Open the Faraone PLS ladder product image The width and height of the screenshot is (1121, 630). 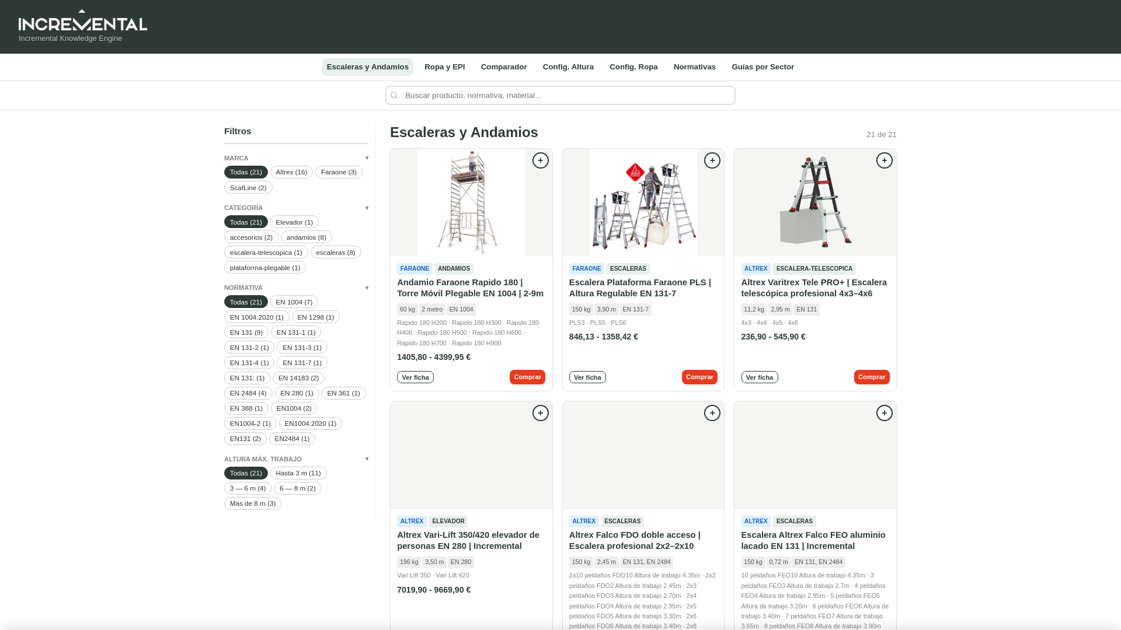tap(643, 202)
